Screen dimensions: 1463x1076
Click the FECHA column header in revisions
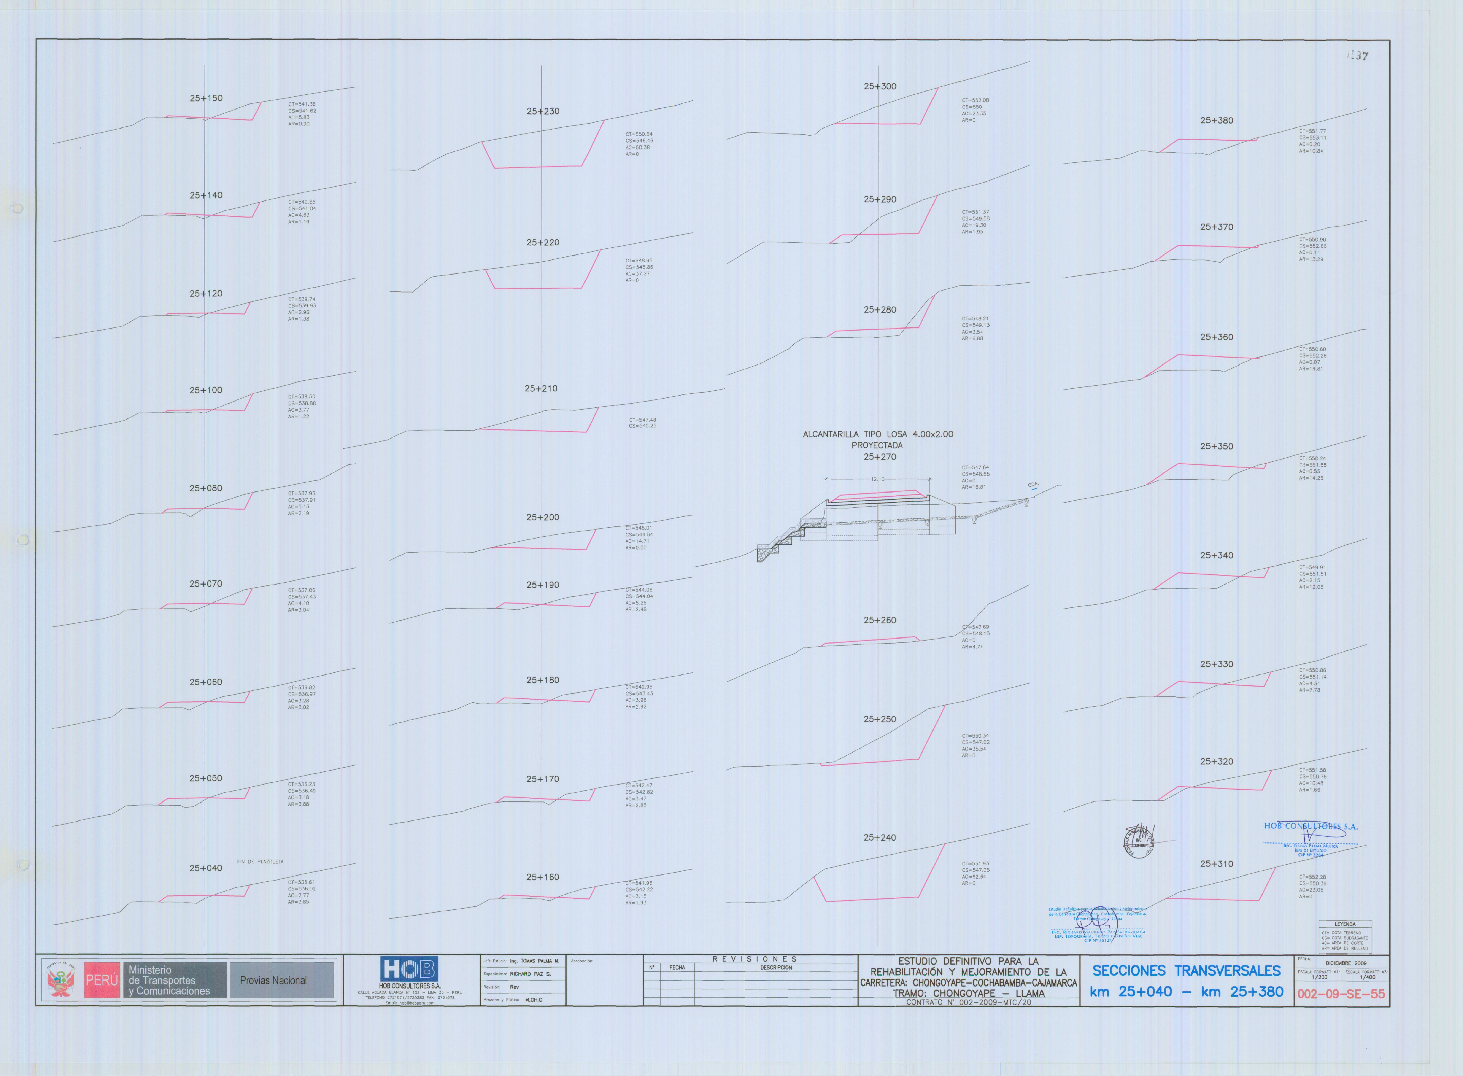click(x=678, y=968)
